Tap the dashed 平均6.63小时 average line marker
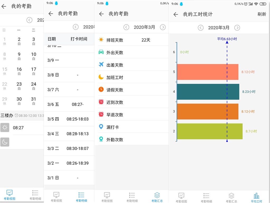This screenshot has height=203, width=270. tap(227, 39)
